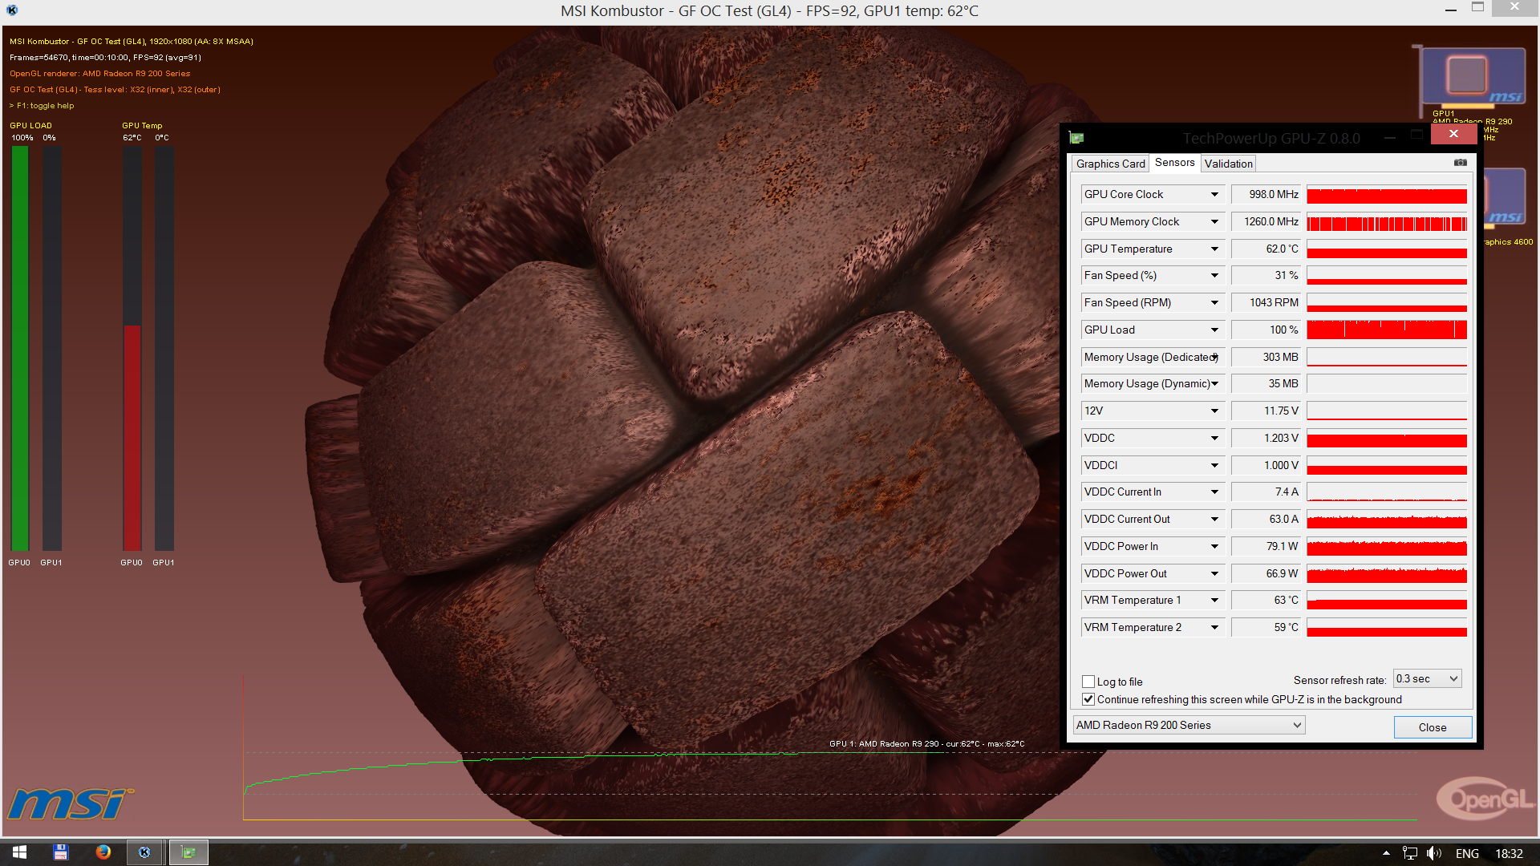This screenshot has width=1540, height=866.
Task: Click the ENG language indicator
Action: point(1467,853)
